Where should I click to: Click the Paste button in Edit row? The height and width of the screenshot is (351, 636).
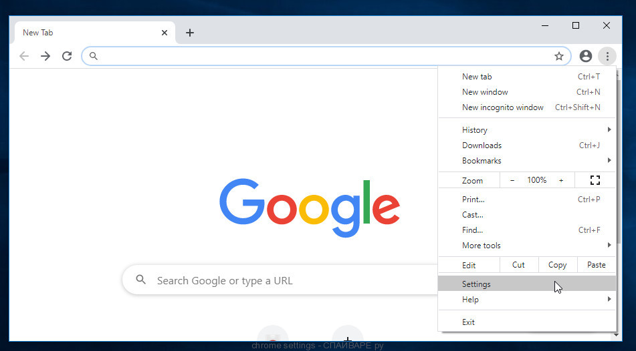[x=597, y=265]
